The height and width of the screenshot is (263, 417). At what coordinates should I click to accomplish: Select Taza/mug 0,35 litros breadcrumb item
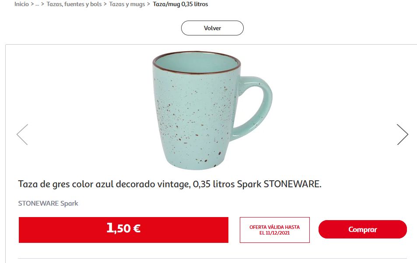coord(180,4)
